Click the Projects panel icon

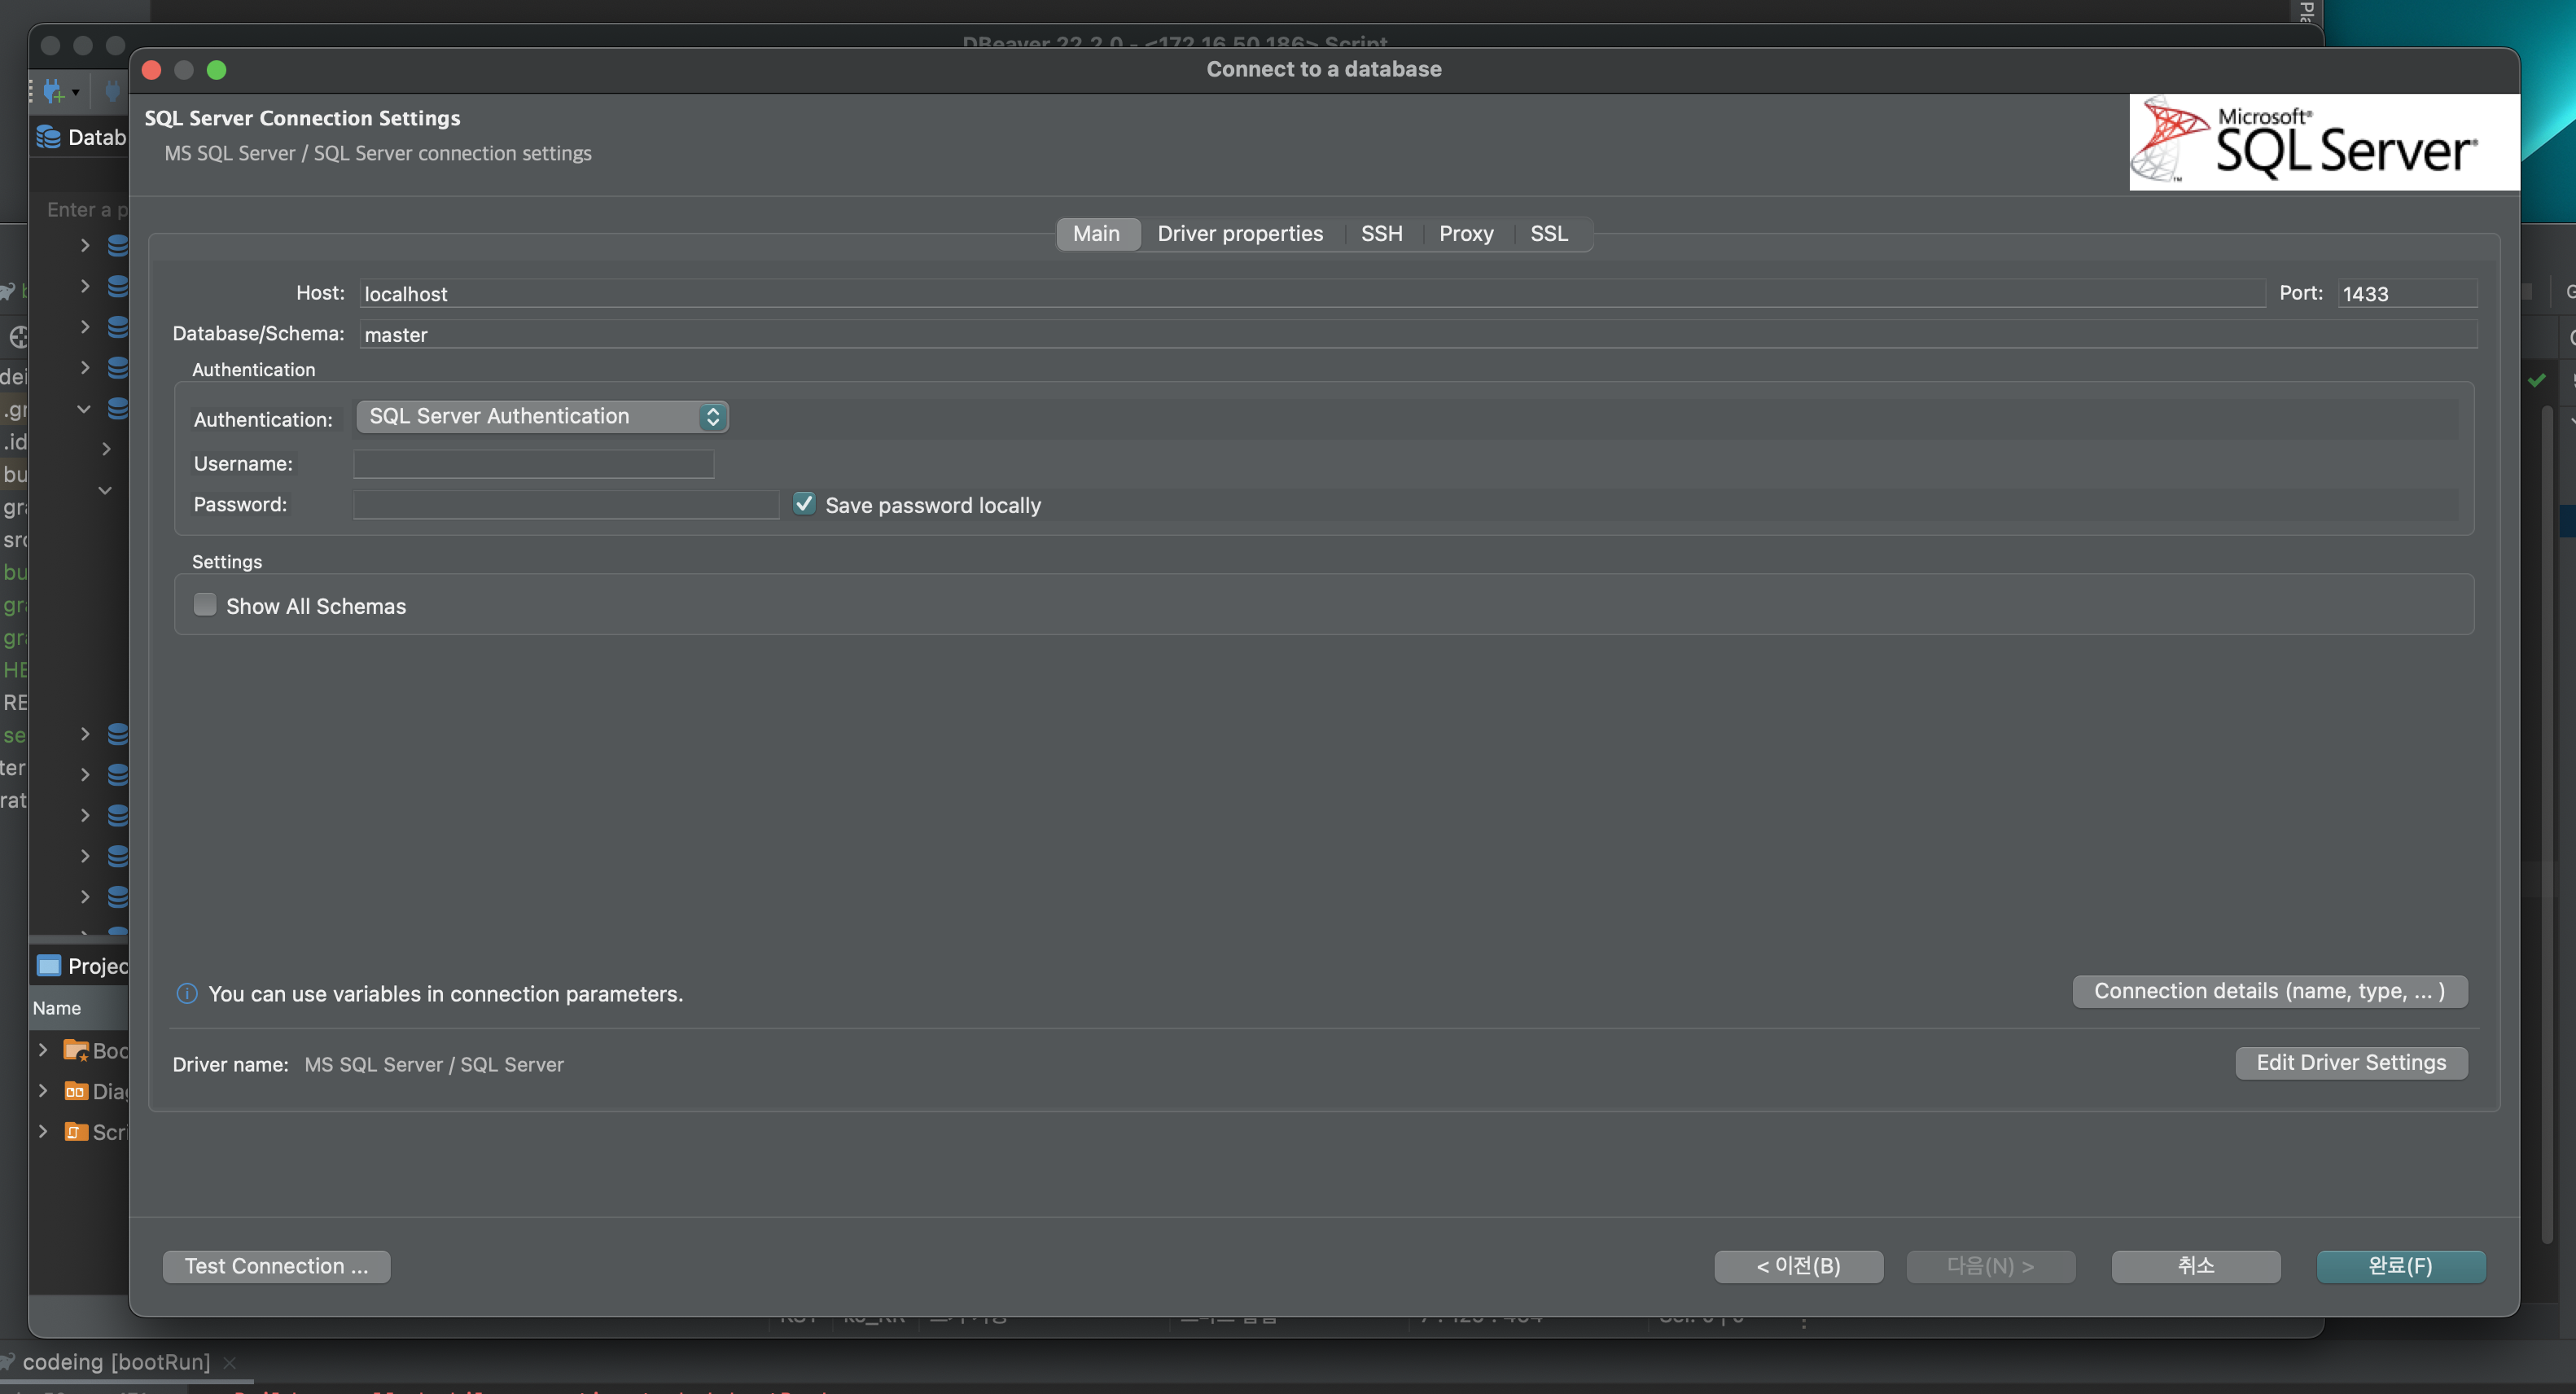48,965
